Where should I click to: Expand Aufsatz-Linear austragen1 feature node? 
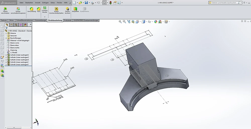point(6,55)
